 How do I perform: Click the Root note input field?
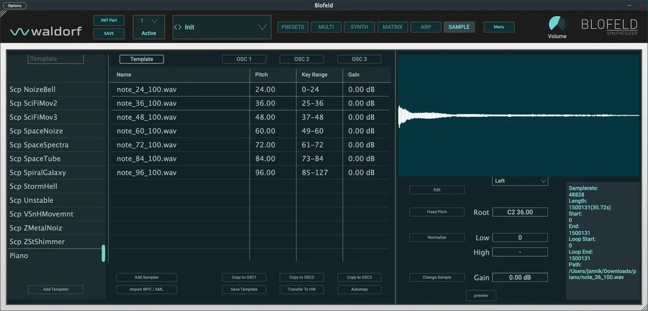pos(519,212)
